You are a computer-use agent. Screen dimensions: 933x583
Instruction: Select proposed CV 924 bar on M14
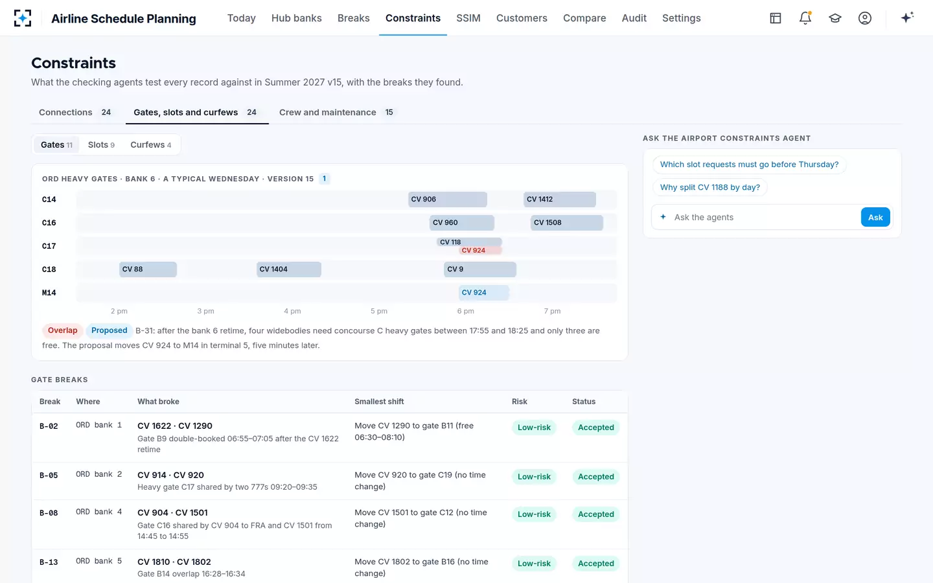[484, 293]
